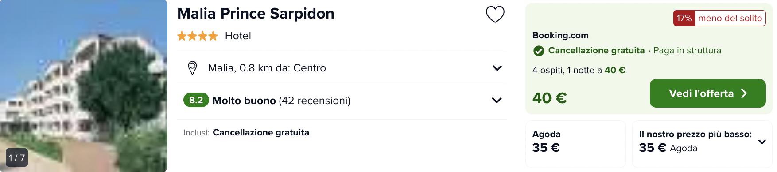This screenshot has width=777, height=172.
Task: Click the 1 / 7 photo counter
Action: click(x=17, y=157)
